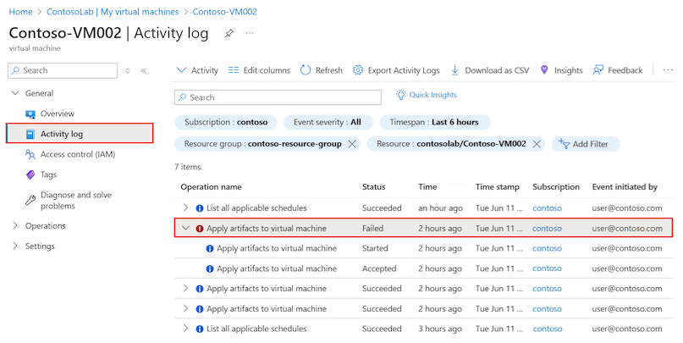The width and height of the screenshot is (683, 343).
Task: Remove the Resource group filter
Action: (x=352, y=145)
